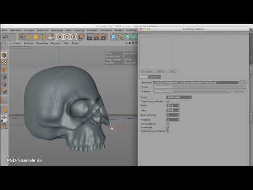Switch to Points mode in the left palette
Viewport: 253px width, 190px height.
pos(4,77)
